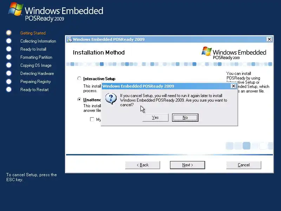
Task: Click the Collecting Information step circle
Action: point(8,41)
